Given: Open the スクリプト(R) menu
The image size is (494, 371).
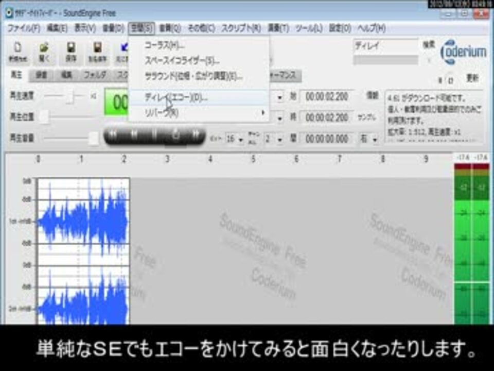Looking at the screenshot, I should pos(241,28).
